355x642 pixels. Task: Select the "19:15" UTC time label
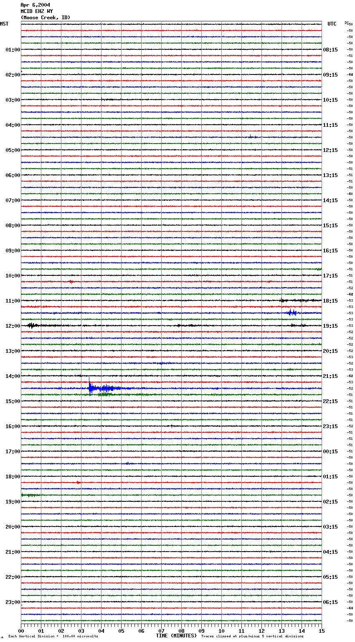pos(330,326)
